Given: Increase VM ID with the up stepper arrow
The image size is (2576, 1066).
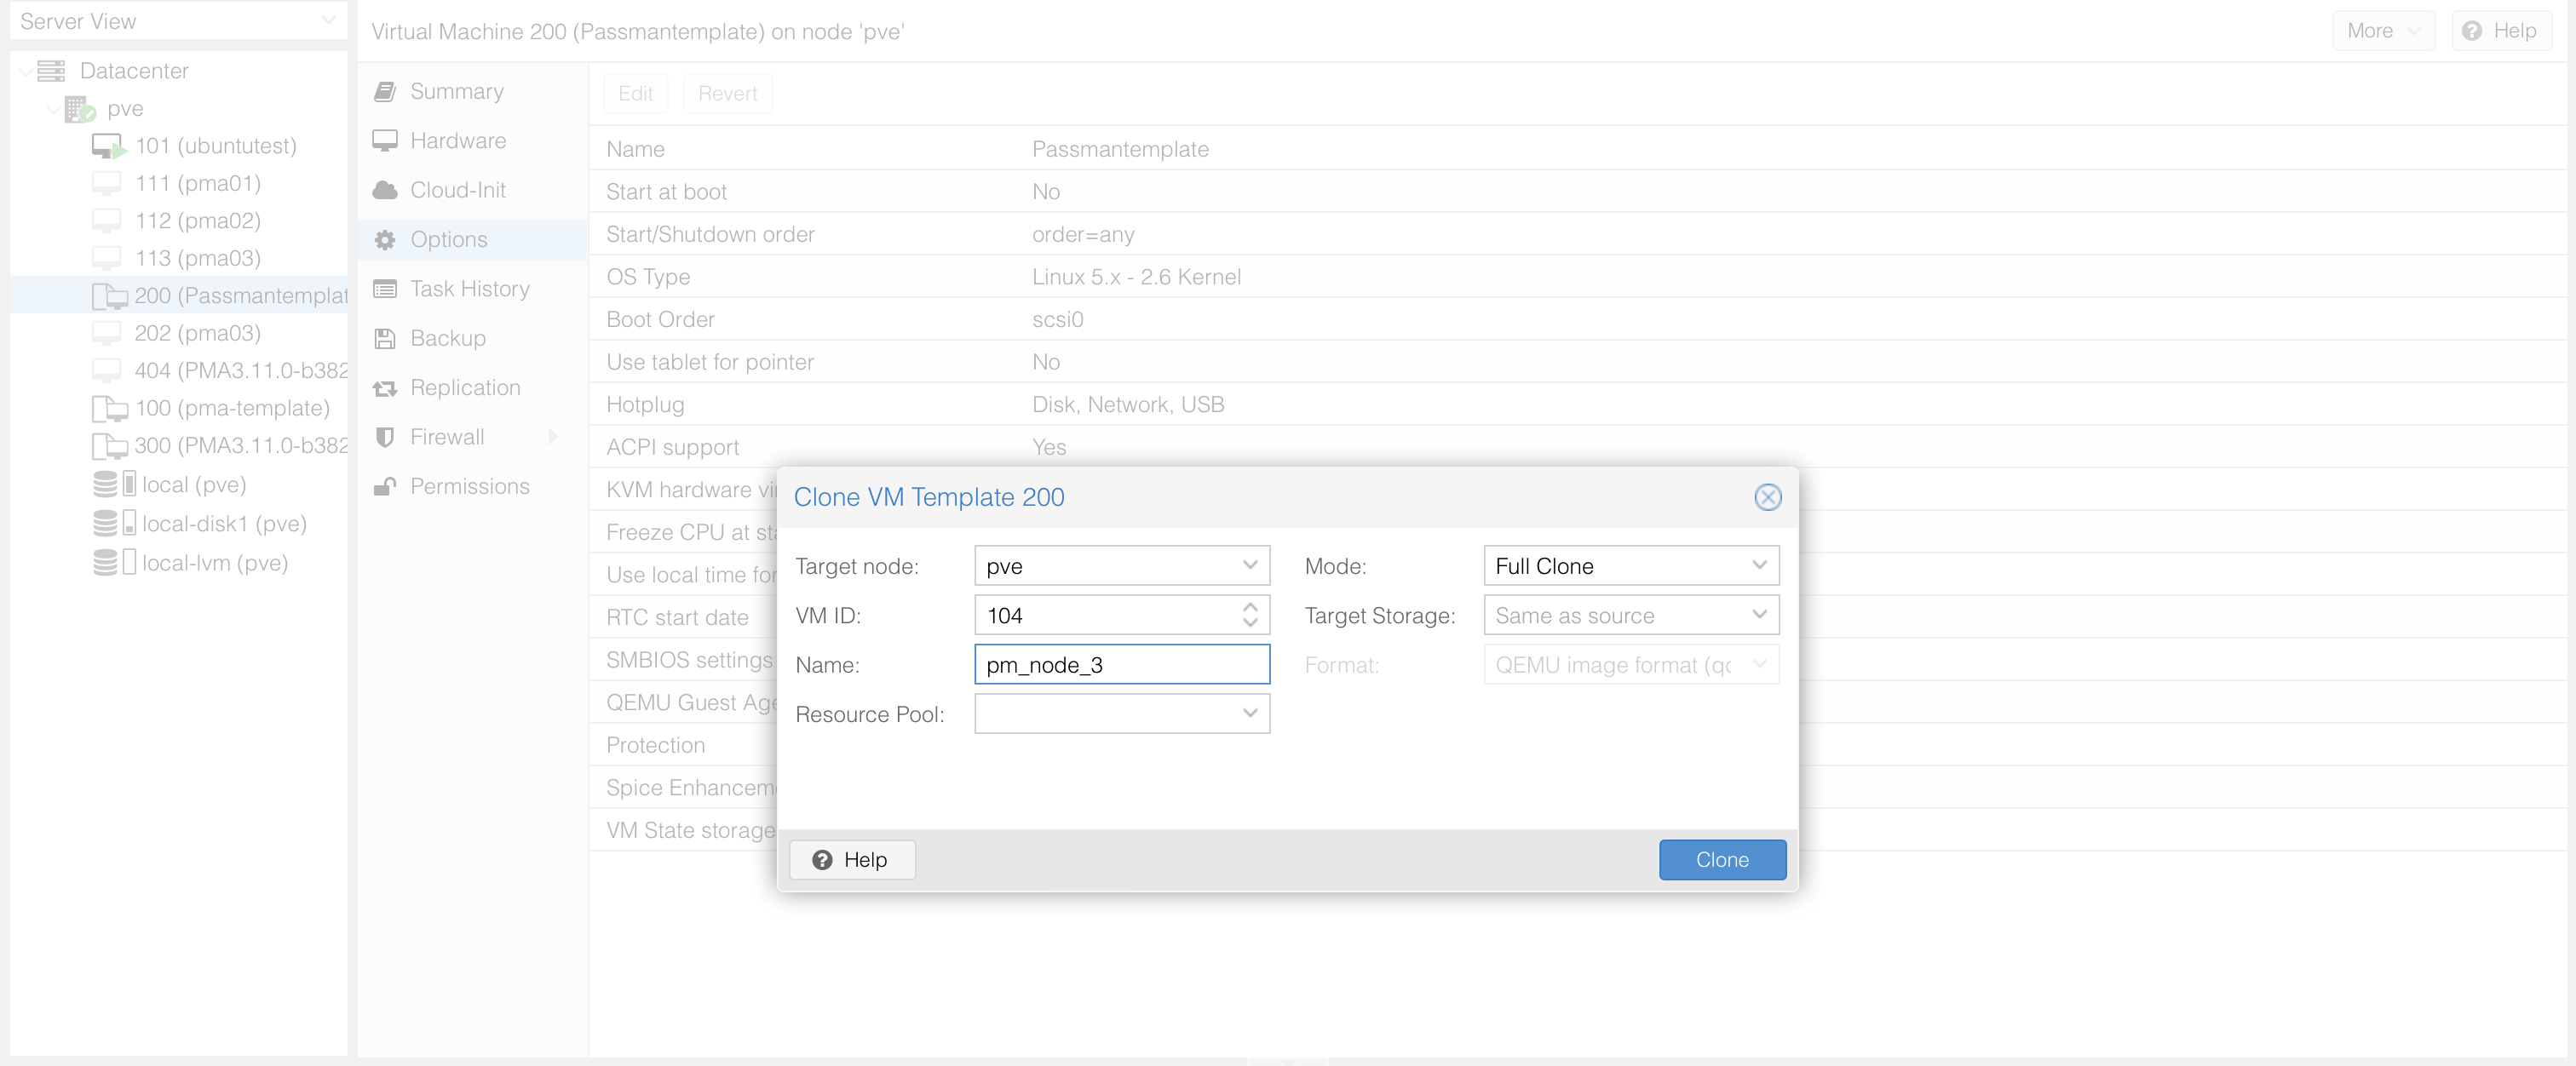Looking at the screenshot, I should point(1250,606).
